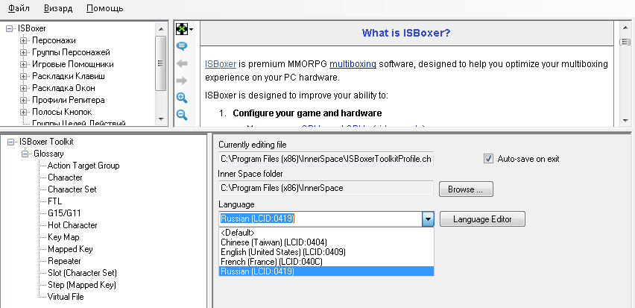Click the help pane's scroll up arrow
The width and height of the screenshot is (635, 308).
pos(625,28)
